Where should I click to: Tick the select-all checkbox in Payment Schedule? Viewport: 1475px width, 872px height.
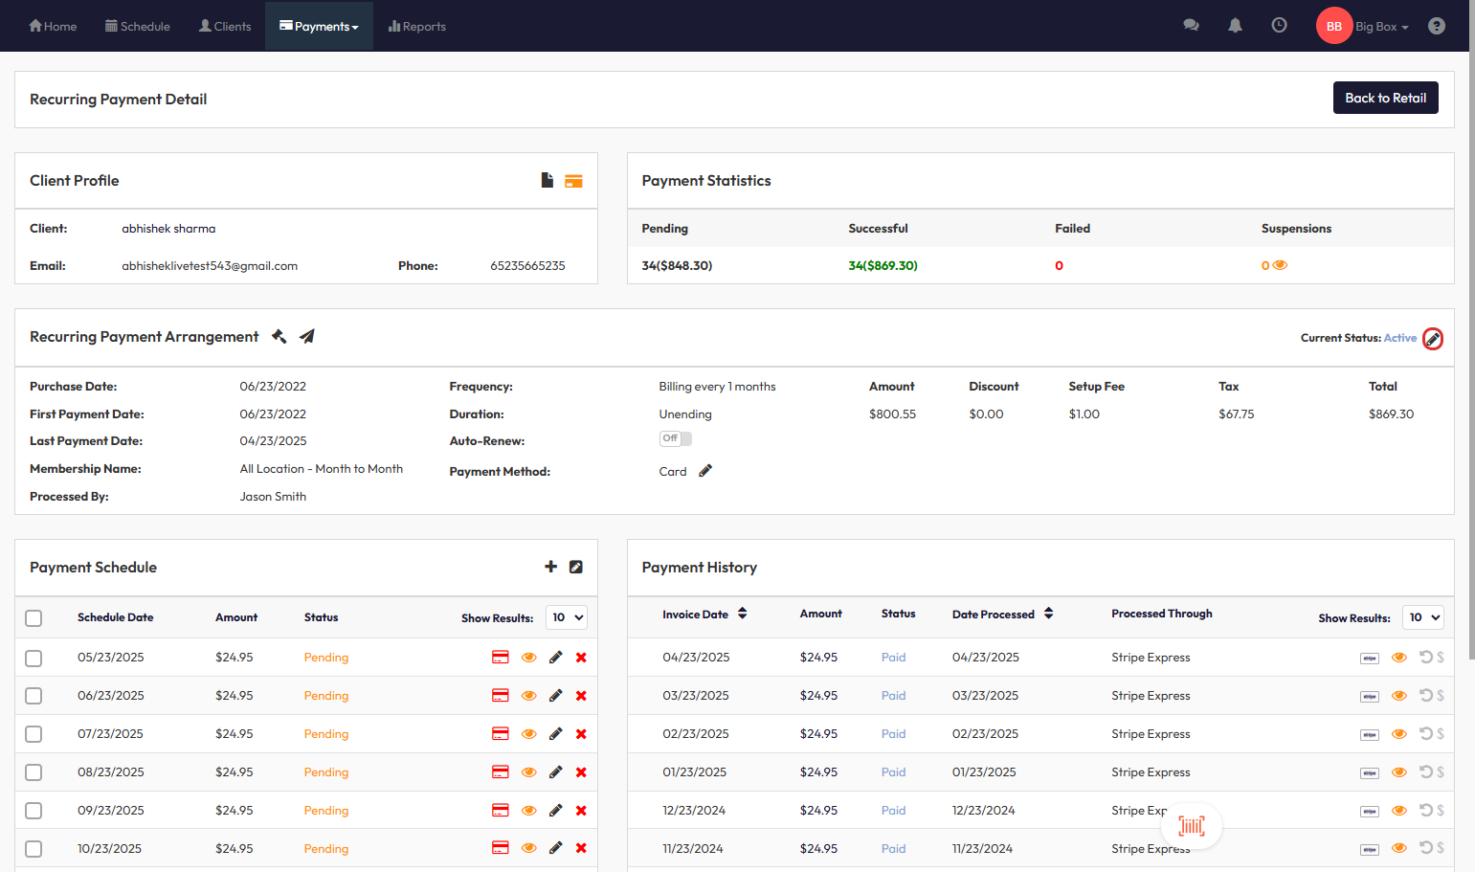(x=34, y=618)
